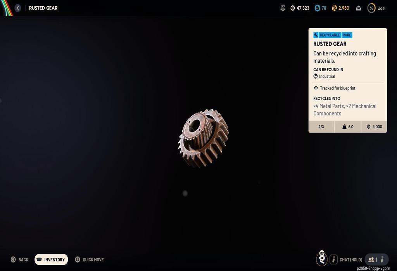Click the Industrial location entry
Viewport: 397px width, 271px height.
point(327,77)
